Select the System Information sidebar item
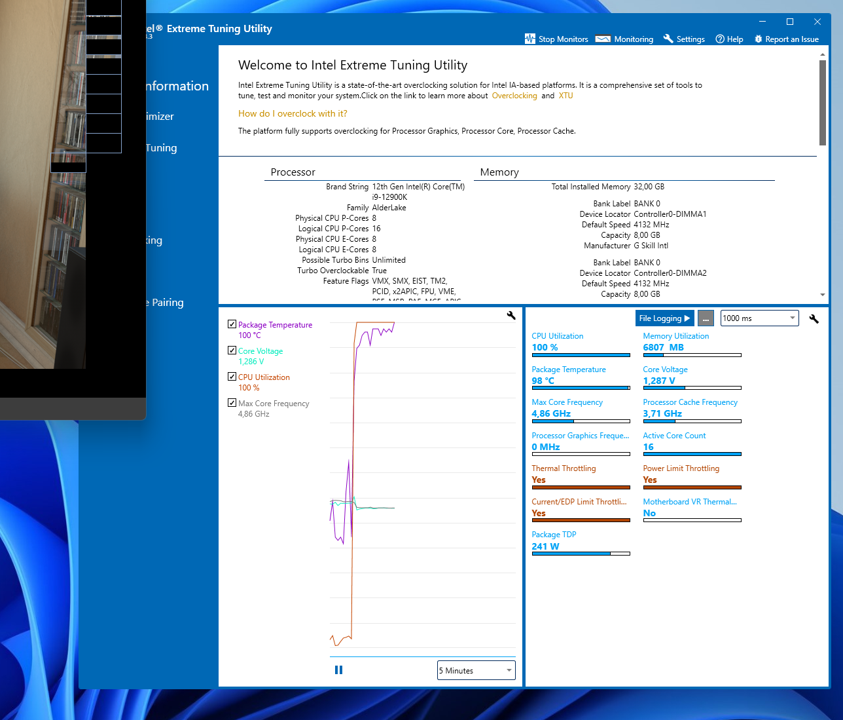The height and width of the screenshot is (720, 843). [x=177, y=86]
